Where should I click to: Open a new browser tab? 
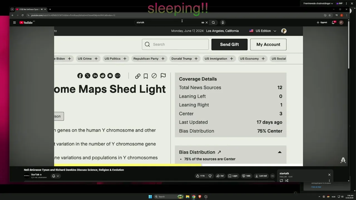(x=50, y=9)
